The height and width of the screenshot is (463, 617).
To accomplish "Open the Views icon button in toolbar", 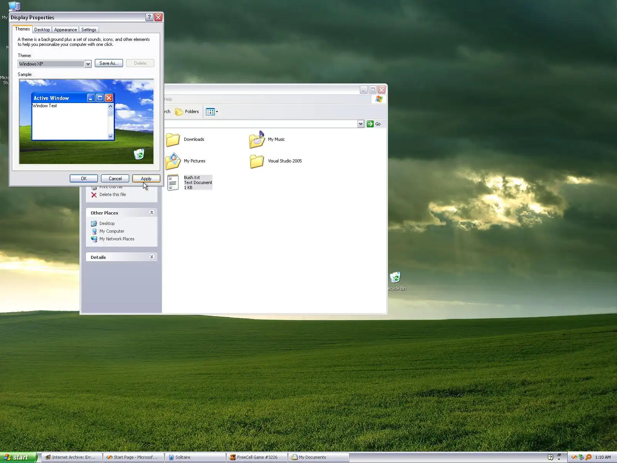I will point(210,112).
